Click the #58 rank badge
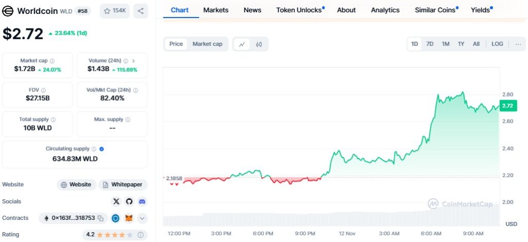Viewport: 528px width, 242px height. (x=82, y=11)
